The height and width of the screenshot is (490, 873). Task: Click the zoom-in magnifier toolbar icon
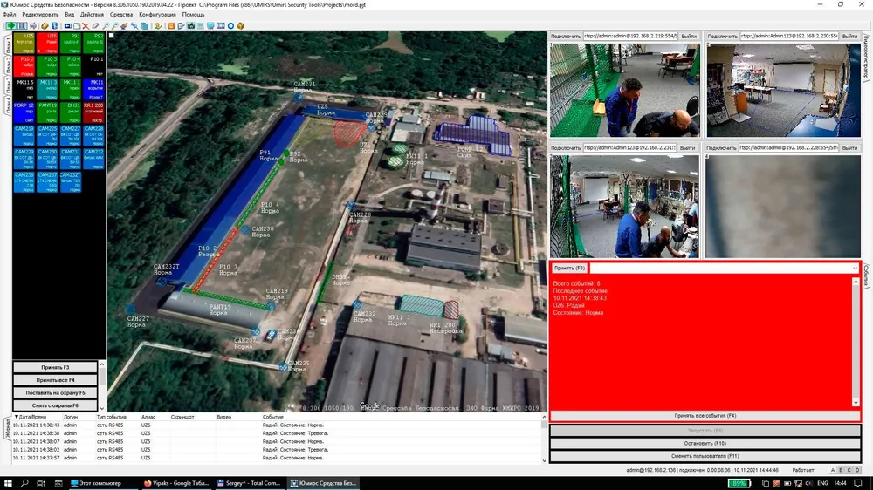tap(106, 25)
